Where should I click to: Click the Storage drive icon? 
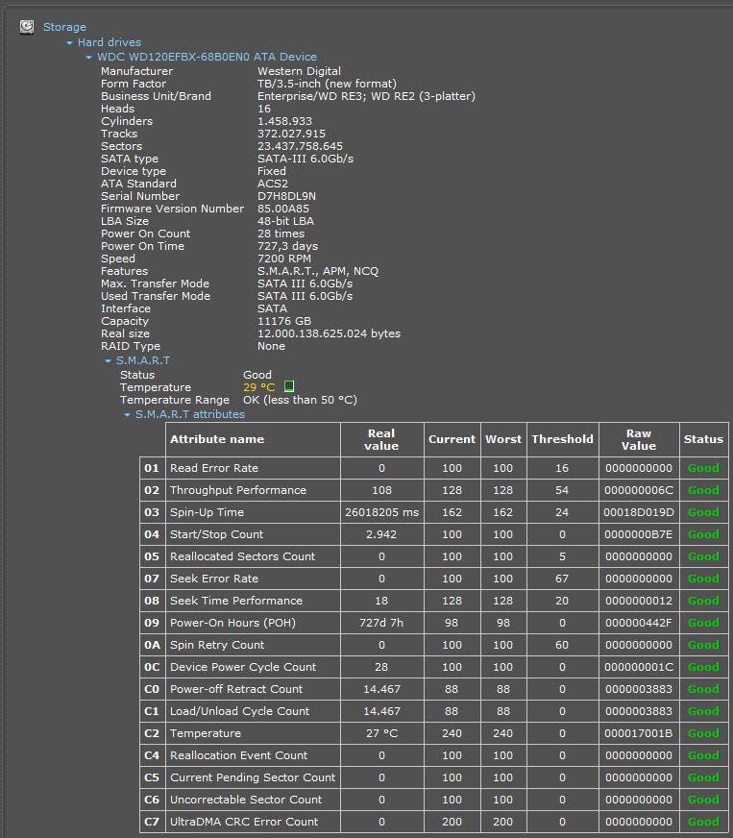point(28,27)
